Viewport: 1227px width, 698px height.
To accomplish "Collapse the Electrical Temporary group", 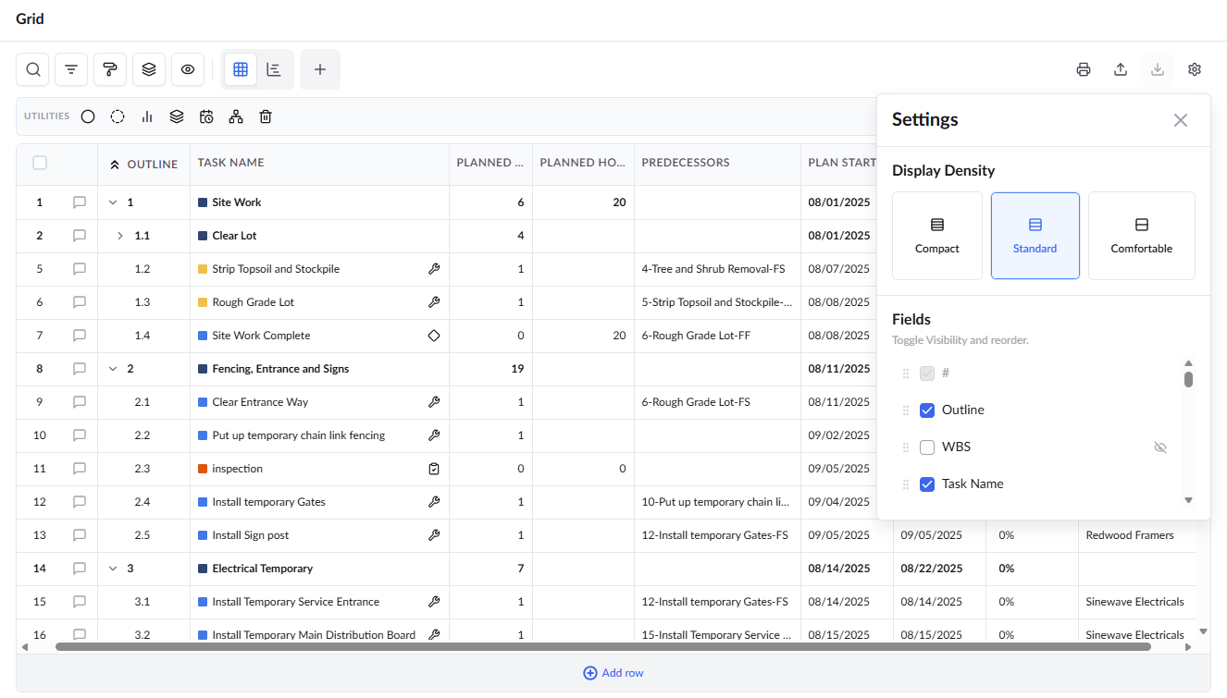I will (x=113, y=569).
